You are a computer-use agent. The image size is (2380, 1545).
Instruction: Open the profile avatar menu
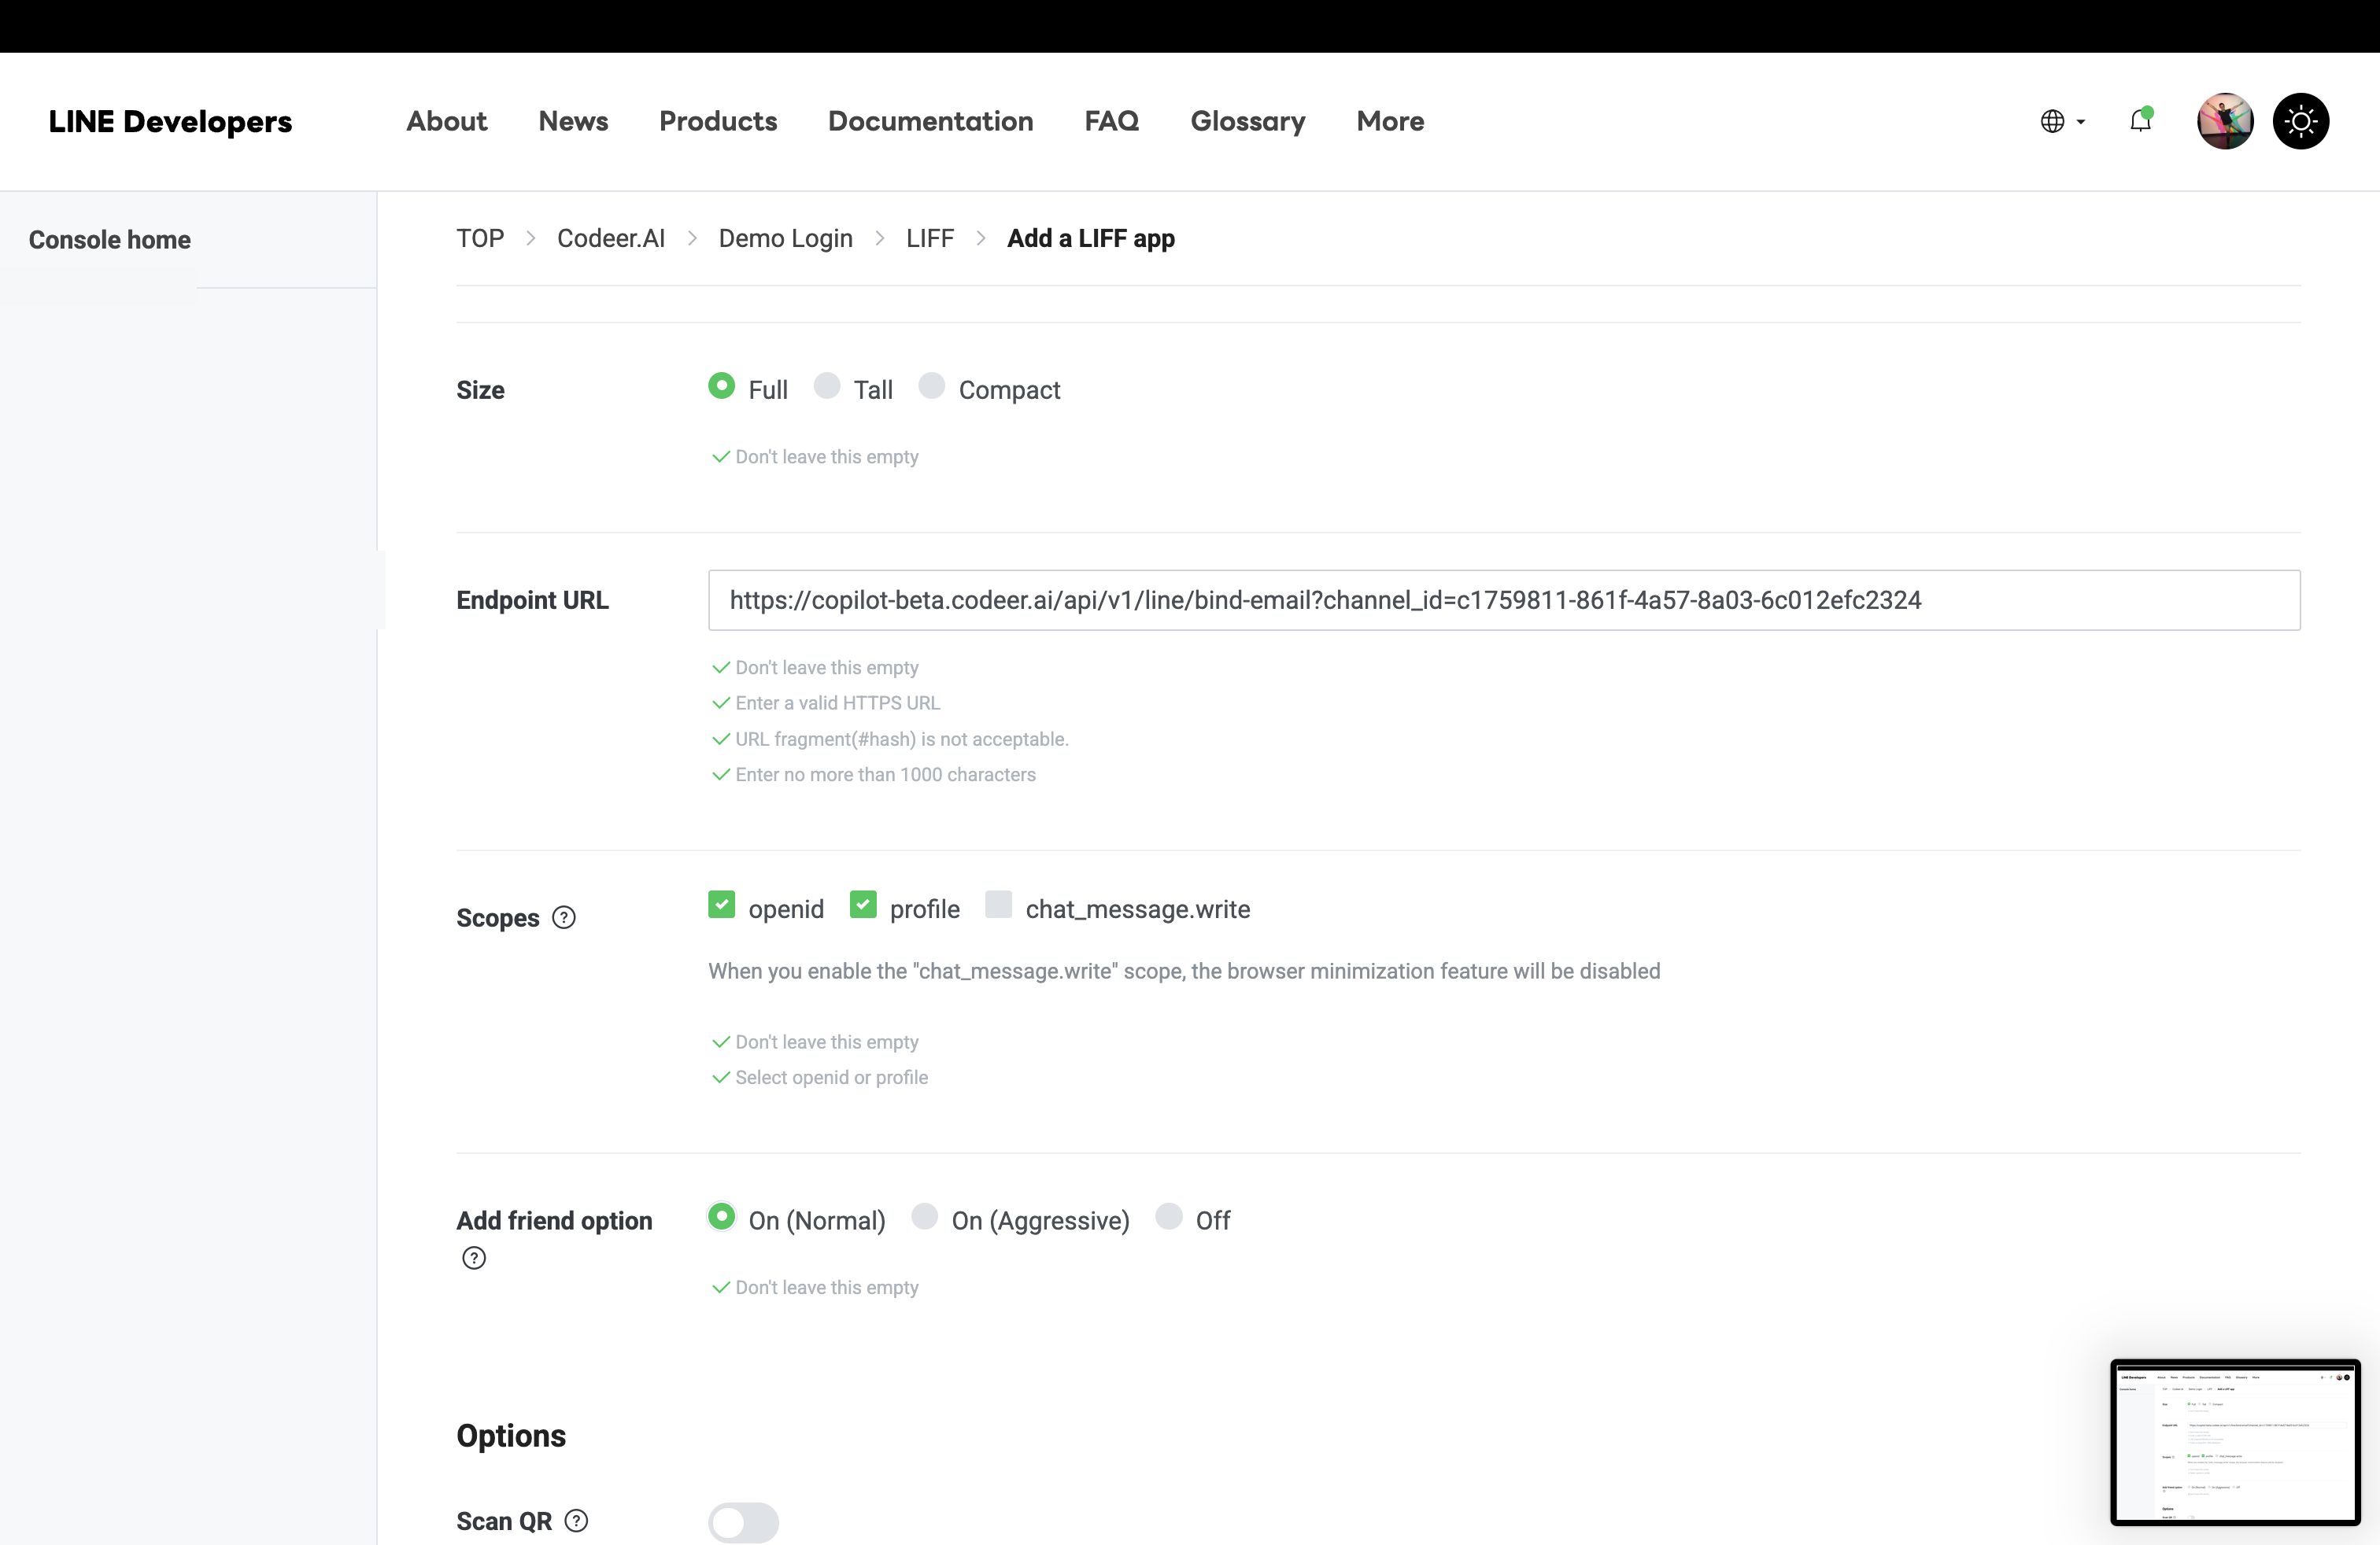pos(2224,121)
